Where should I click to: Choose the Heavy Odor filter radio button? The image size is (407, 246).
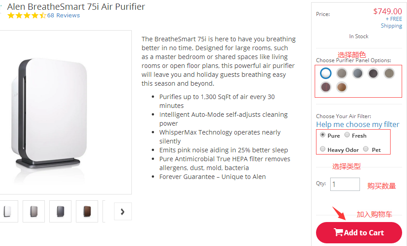click(323, 150)
